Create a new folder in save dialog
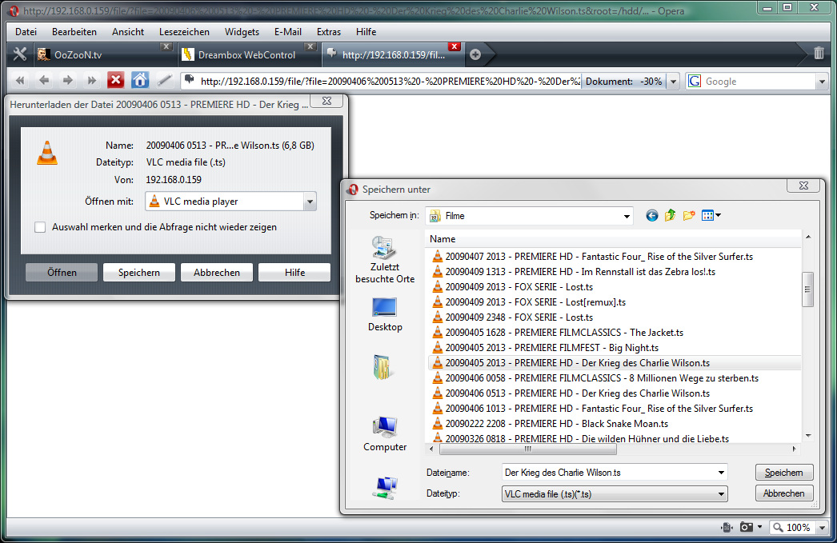The height and width of the screenshot is (543, 837). pos(689,215)
